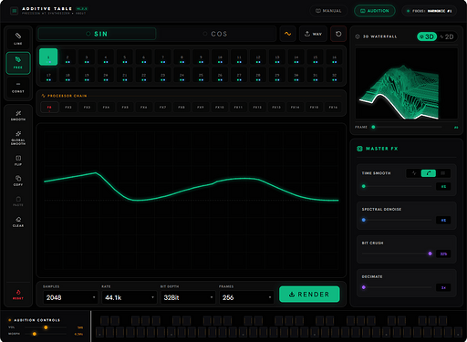Viewport: 467px width, 342px height.
Task: Select the Time Smooth grid mode icon
Action: pyautogui.click(x=442, y=173)
